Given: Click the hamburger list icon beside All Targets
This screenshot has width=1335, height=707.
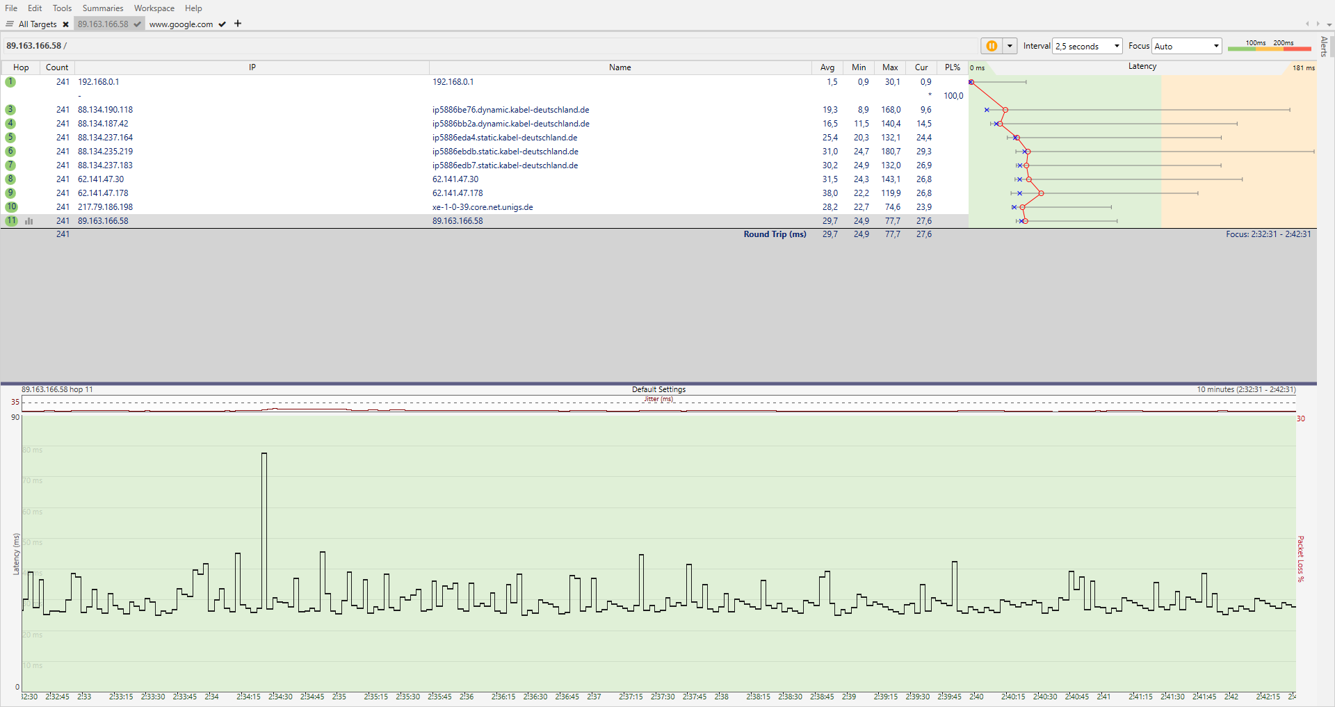Looking at the screenshot, I should (x=10, y=24).
